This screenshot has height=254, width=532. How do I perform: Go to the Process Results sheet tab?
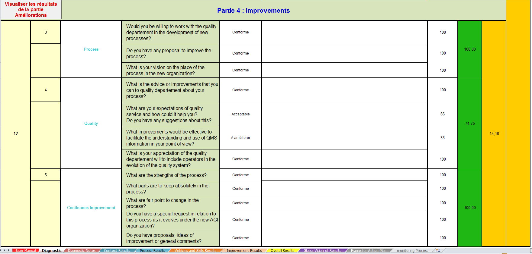(152, 250)
